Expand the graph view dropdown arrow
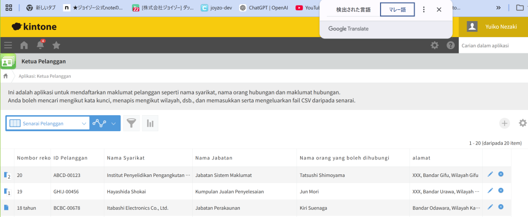Screen dimensions: 528x217 pyautogui.click(x=113, y=123)
